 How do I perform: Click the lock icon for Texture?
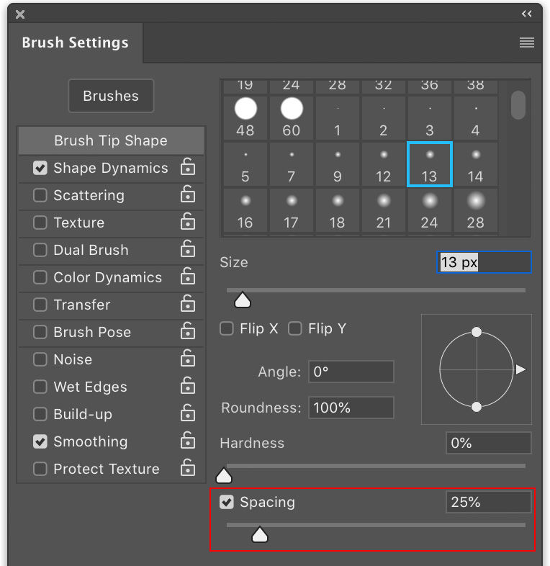click(x=187, y=223)
